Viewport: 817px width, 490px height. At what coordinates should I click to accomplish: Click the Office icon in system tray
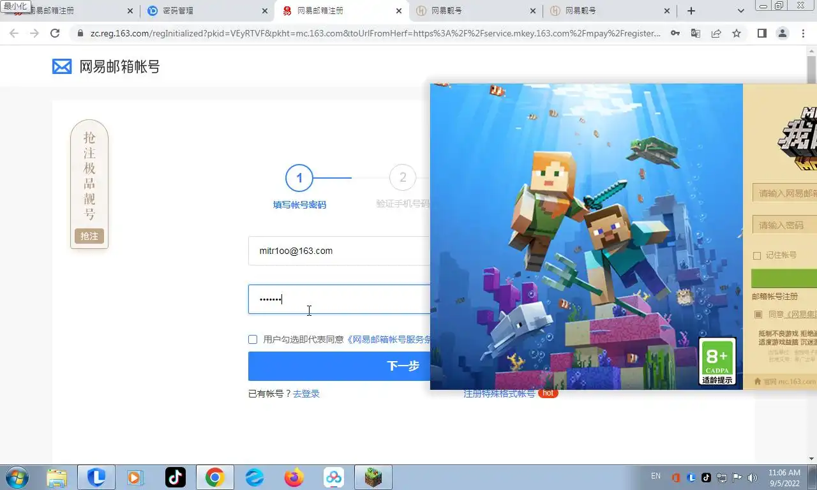point(676,477)
